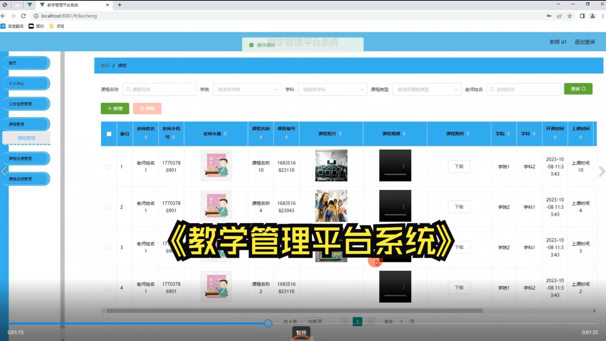Click 退出登录 in the header
Image resolution: width=606 pixels, height=341 pixels.
point(585,42)
